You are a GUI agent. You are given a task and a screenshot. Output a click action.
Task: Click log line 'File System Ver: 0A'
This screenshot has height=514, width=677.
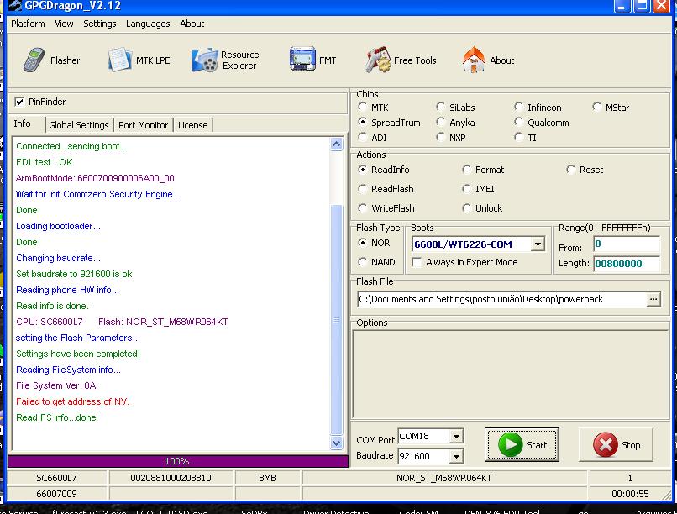(x=56, y=385)
